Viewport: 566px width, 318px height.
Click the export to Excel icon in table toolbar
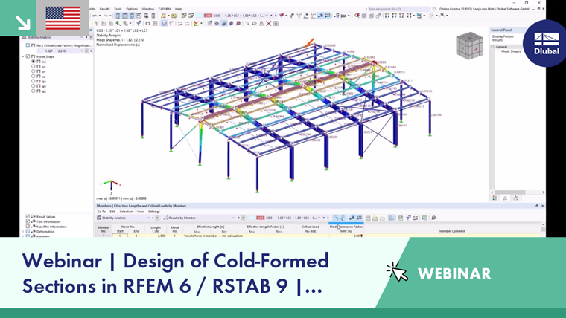pyautogui.click(x=401, y=218)
